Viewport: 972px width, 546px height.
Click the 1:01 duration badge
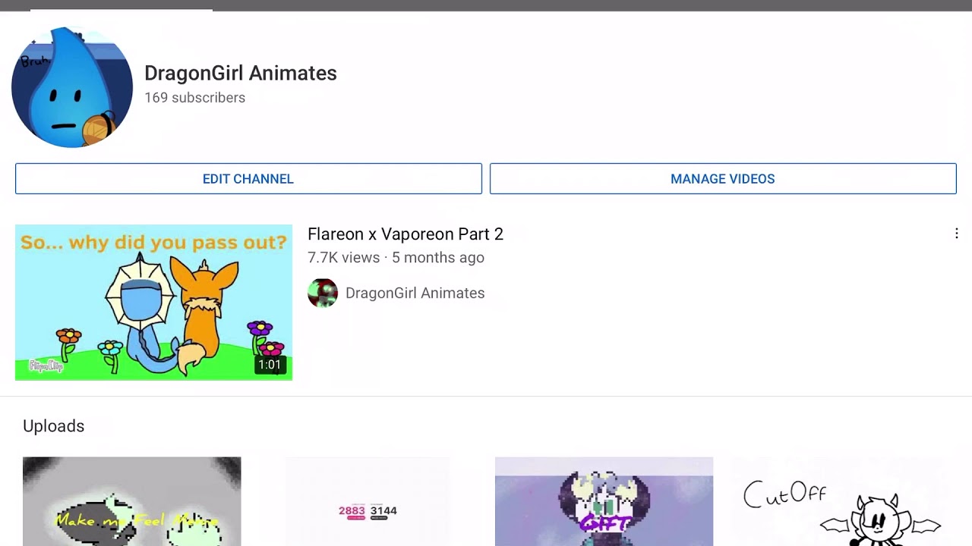(x=270, y=365)
